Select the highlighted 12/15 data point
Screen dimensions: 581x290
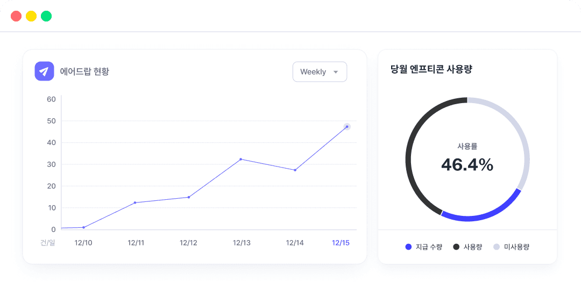[347, 127]
